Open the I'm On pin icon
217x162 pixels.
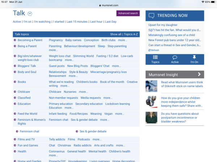pyautogui.click(x=194, y=57)
